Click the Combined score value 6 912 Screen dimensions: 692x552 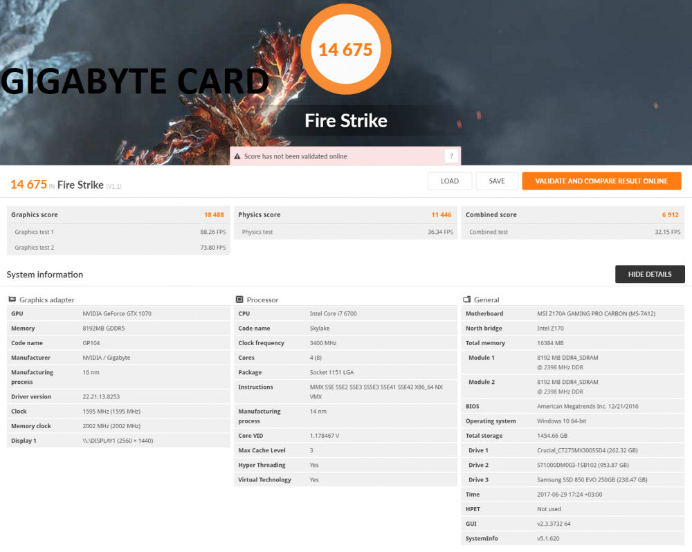(x=671, y=215)
